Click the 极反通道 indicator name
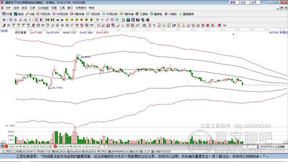Viewport: 288px width, 162px height. pyautogui.click(x=21, y=33)
